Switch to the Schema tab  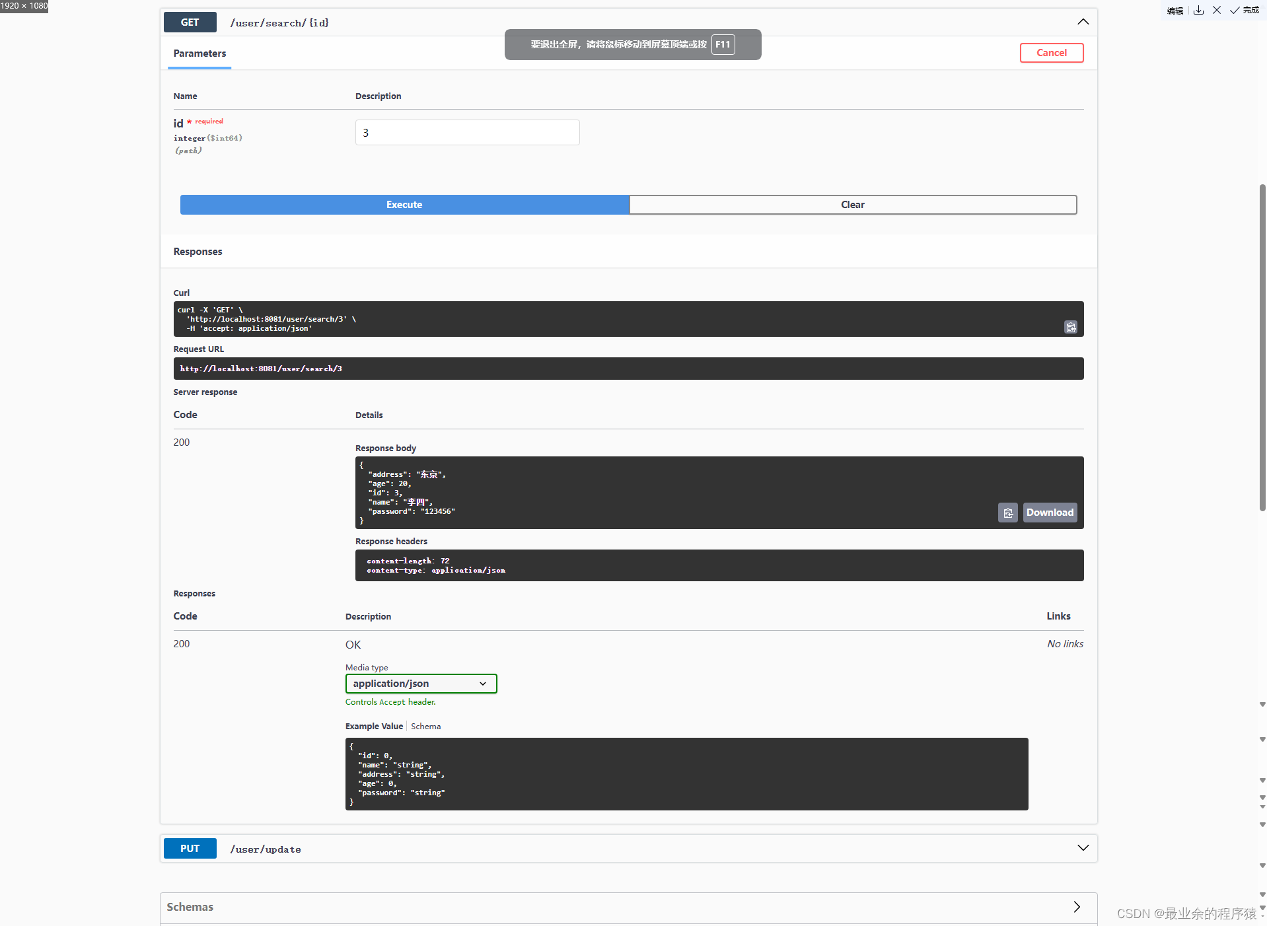tap(425, 727)
